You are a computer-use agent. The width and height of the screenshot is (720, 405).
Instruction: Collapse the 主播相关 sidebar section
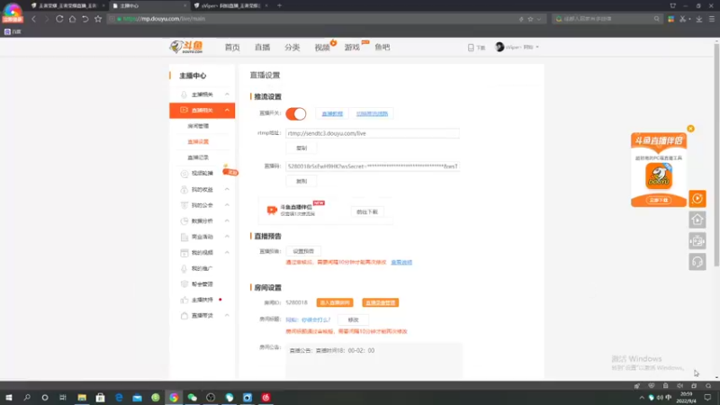click(x=227, y=94)
